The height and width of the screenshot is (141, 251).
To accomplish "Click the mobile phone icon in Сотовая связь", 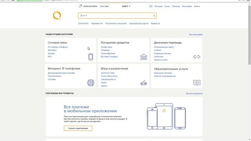I will (x=91, y=57).
